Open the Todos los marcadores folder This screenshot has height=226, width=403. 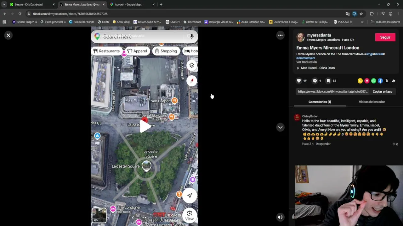[x=385, y=22]
